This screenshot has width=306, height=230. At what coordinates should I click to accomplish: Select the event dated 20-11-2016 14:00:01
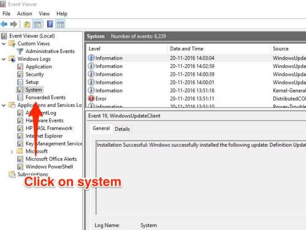point(196,82)
